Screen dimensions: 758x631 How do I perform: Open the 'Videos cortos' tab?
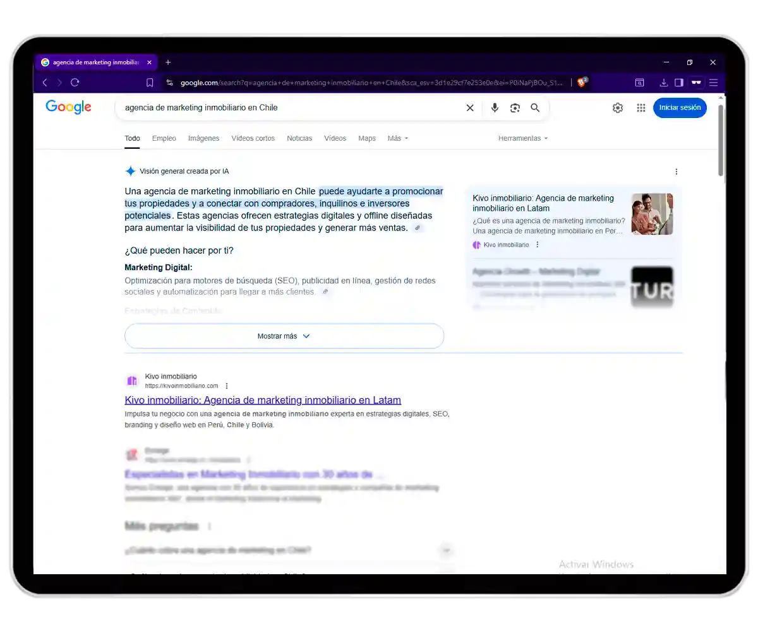point(253,138)
